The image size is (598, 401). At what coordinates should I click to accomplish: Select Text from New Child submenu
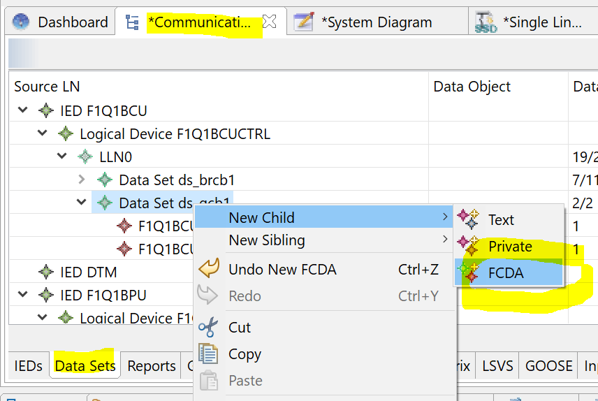(x=501, y=220)
